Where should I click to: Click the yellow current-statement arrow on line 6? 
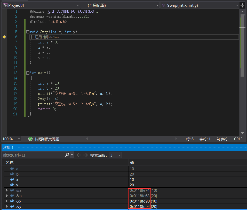[x=4, y=37]
